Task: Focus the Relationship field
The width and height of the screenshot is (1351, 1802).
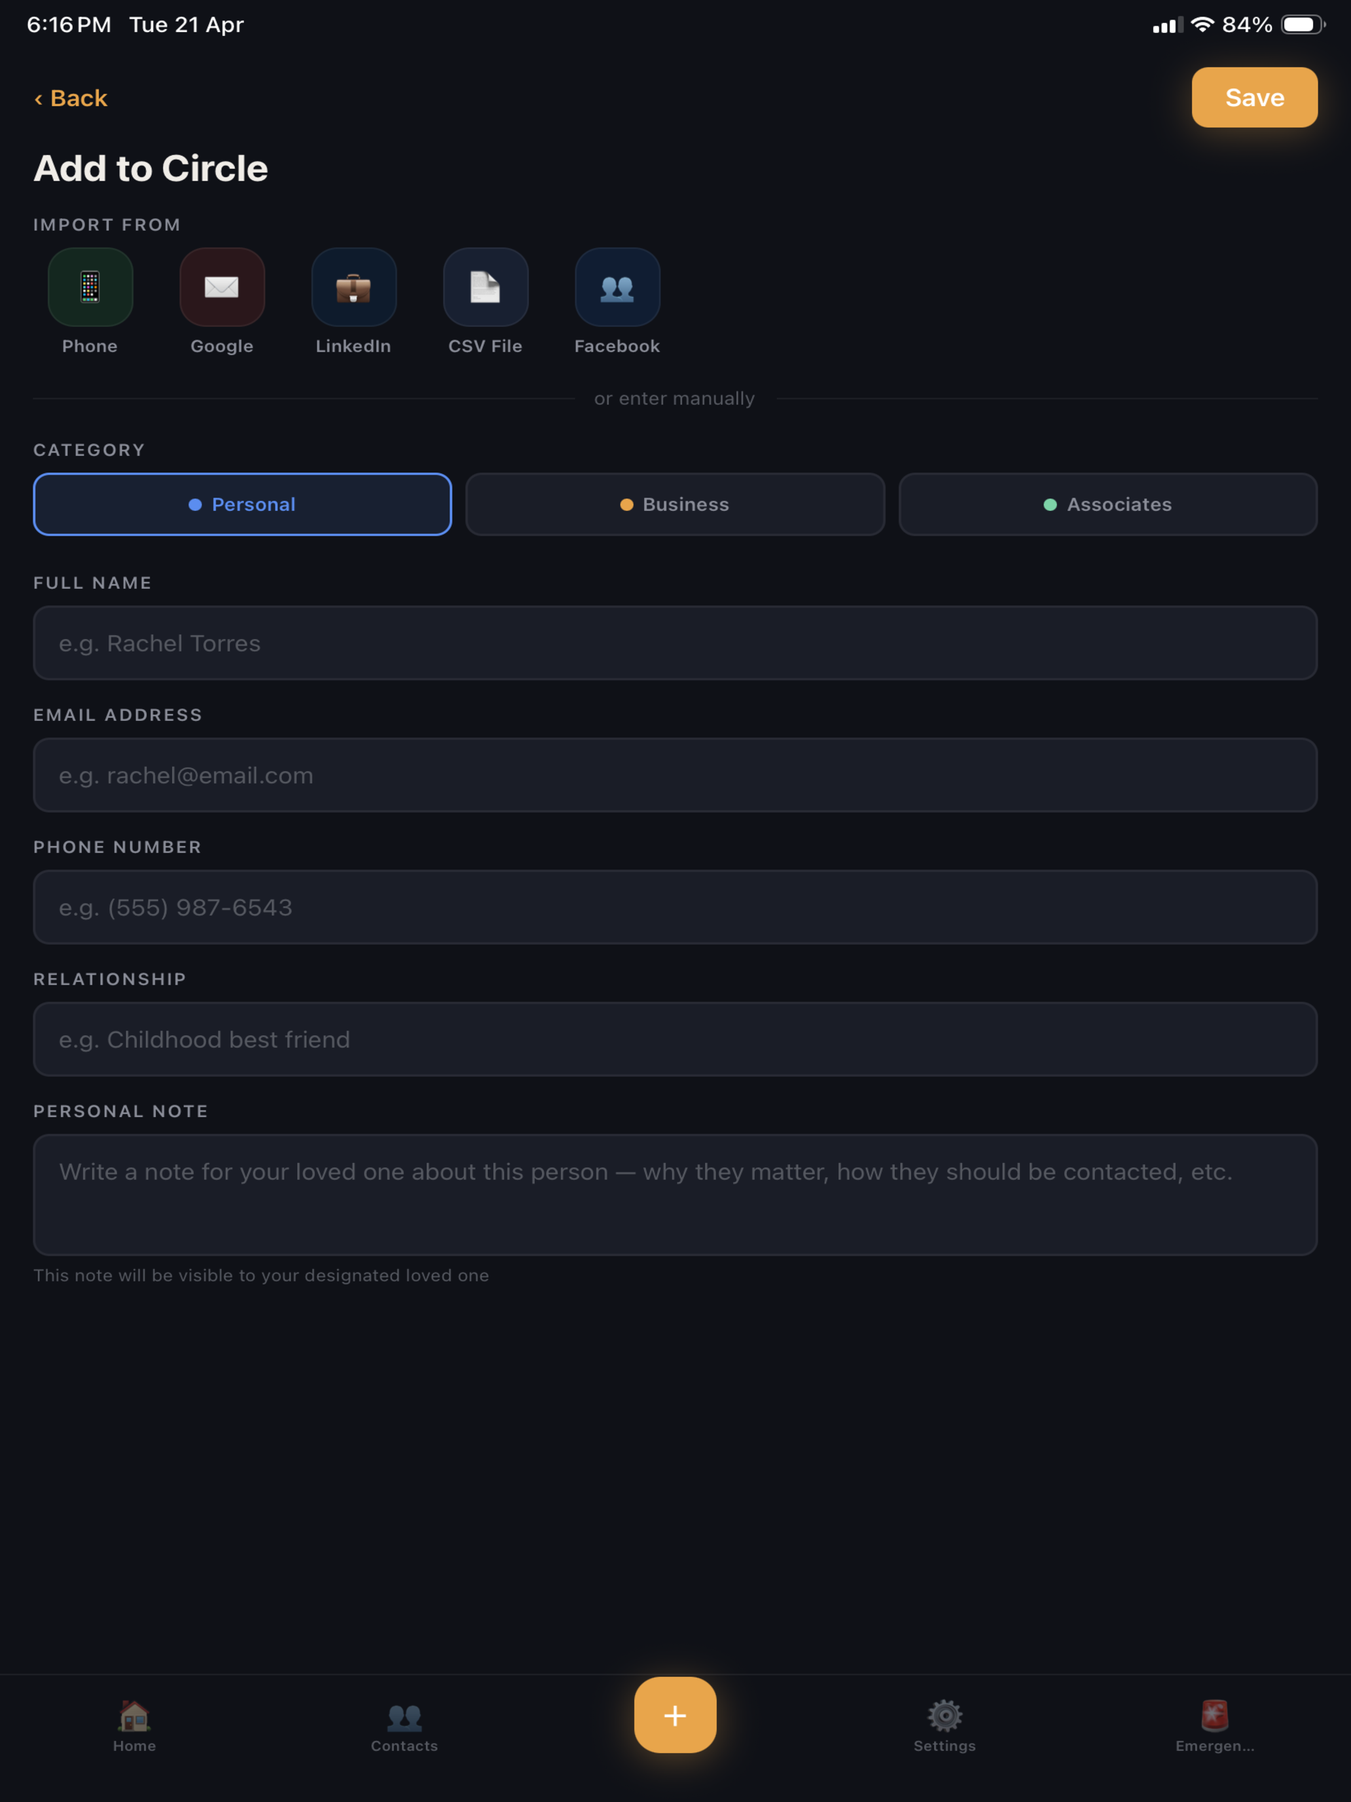Action: click(x=675, y=1039)
